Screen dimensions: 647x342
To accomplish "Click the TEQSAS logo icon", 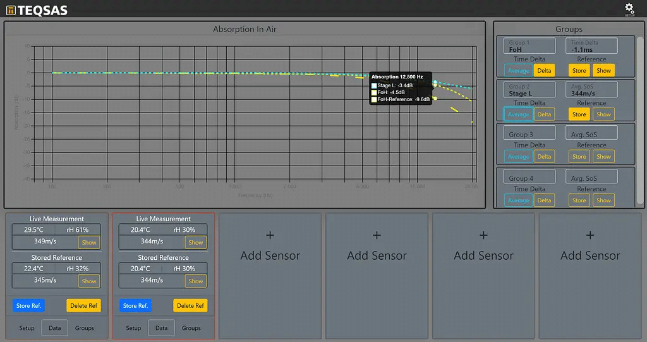I will 11,11.
